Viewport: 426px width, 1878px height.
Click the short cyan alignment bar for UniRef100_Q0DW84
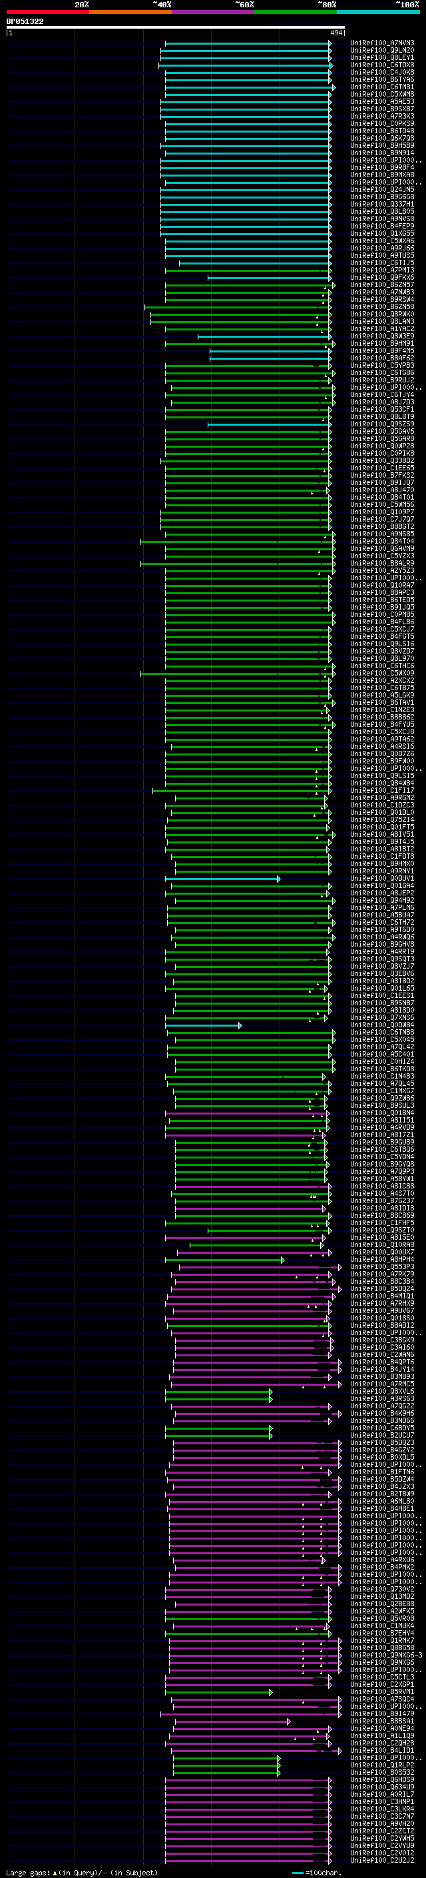click(203, 1026)
